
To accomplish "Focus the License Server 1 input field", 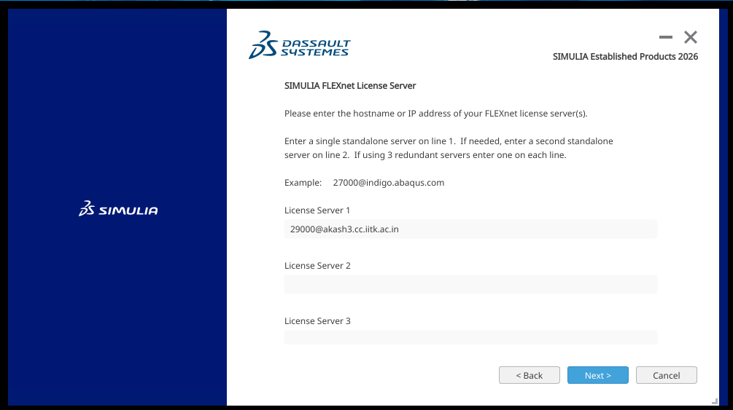I will coord(470,229).
